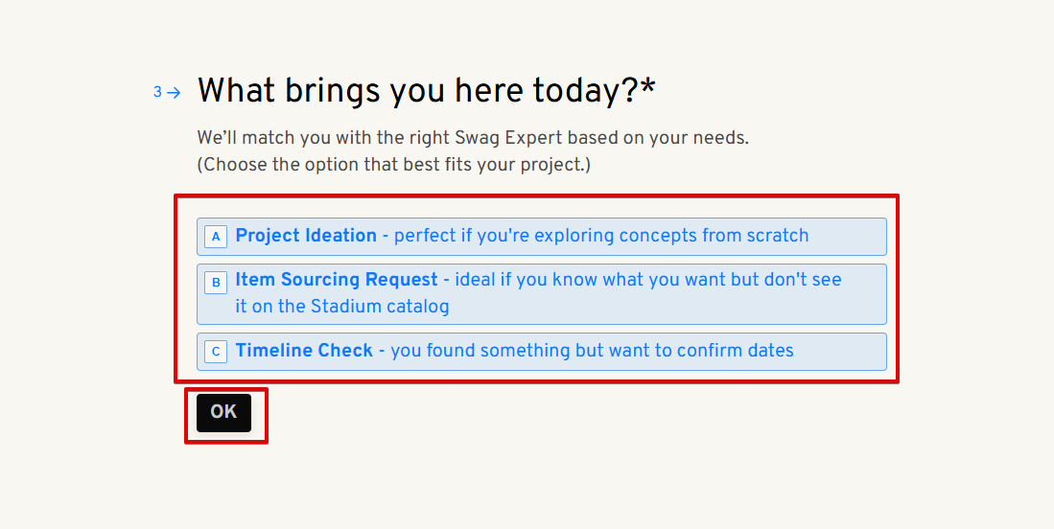This screenshot has height=529, width=1054.
Task: Pick the Timeline Check option
Action: (x=541, y=352)
